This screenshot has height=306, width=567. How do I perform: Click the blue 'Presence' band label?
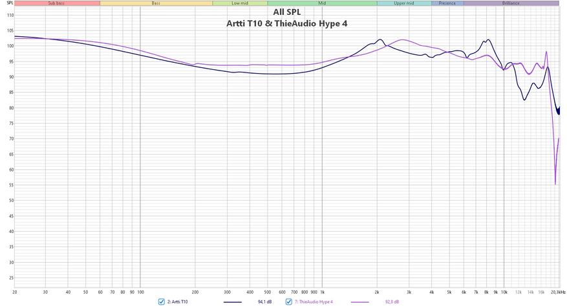[447, 3]
